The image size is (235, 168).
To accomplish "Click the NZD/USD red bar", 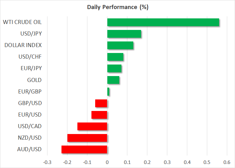I will [x=87, y=138].
